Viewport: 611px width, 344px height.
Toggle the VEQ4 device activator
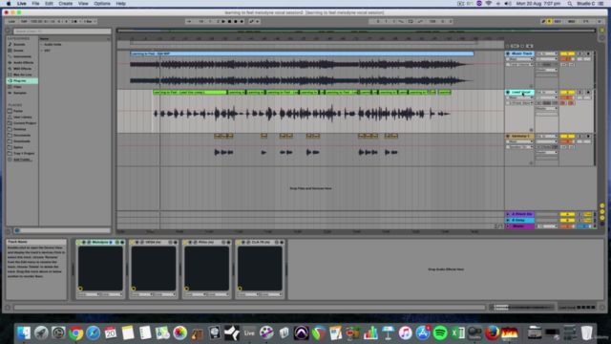click(x=132, y=242)
